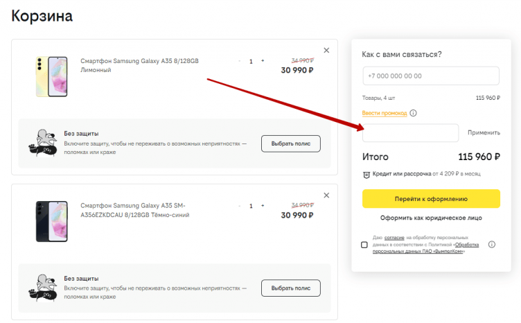Select Оформить как юридическое лицо

[x=430, y=218]
